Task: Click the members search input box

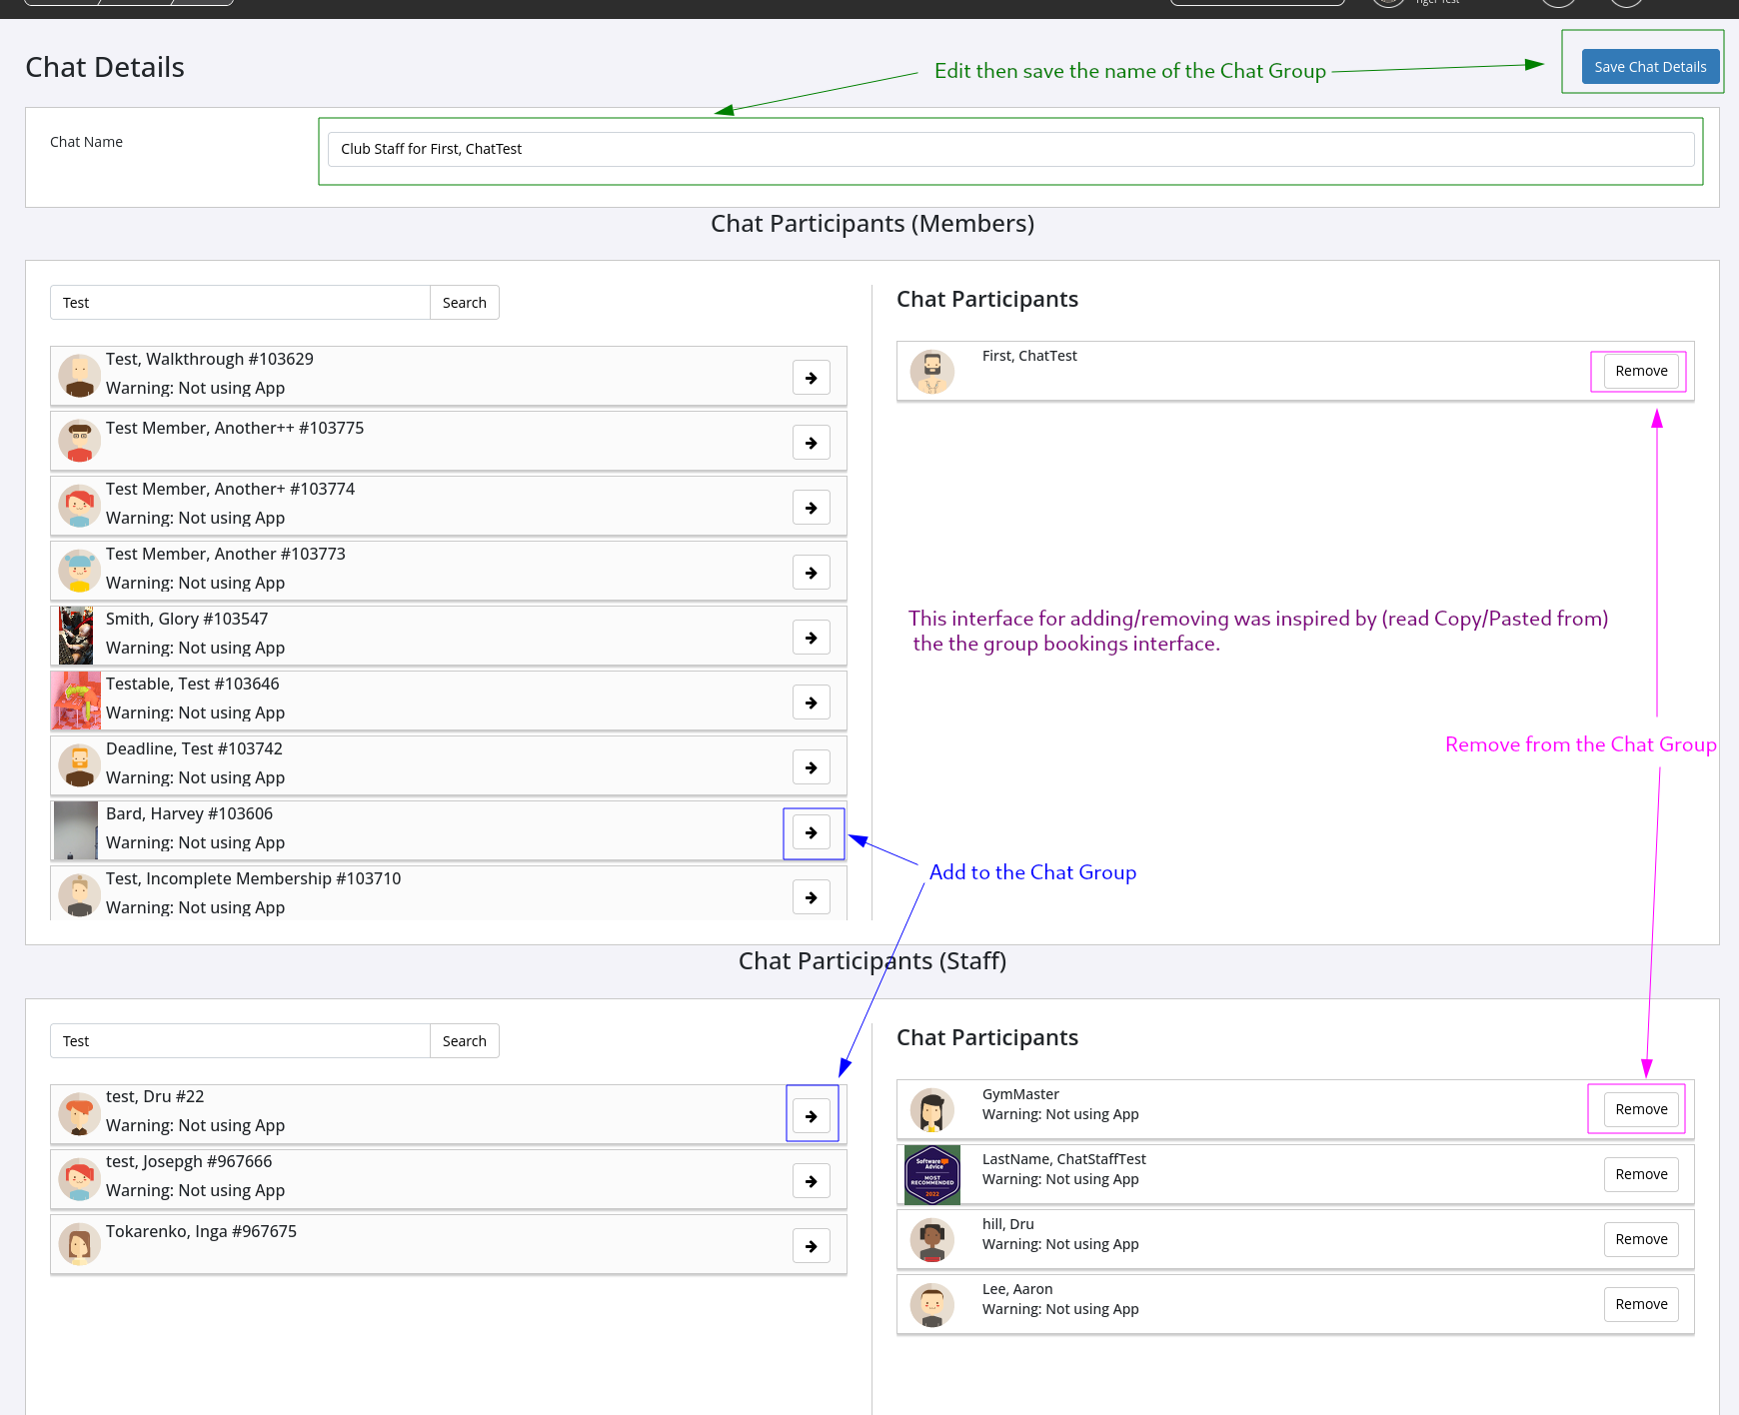Action: tap(240, 303)
